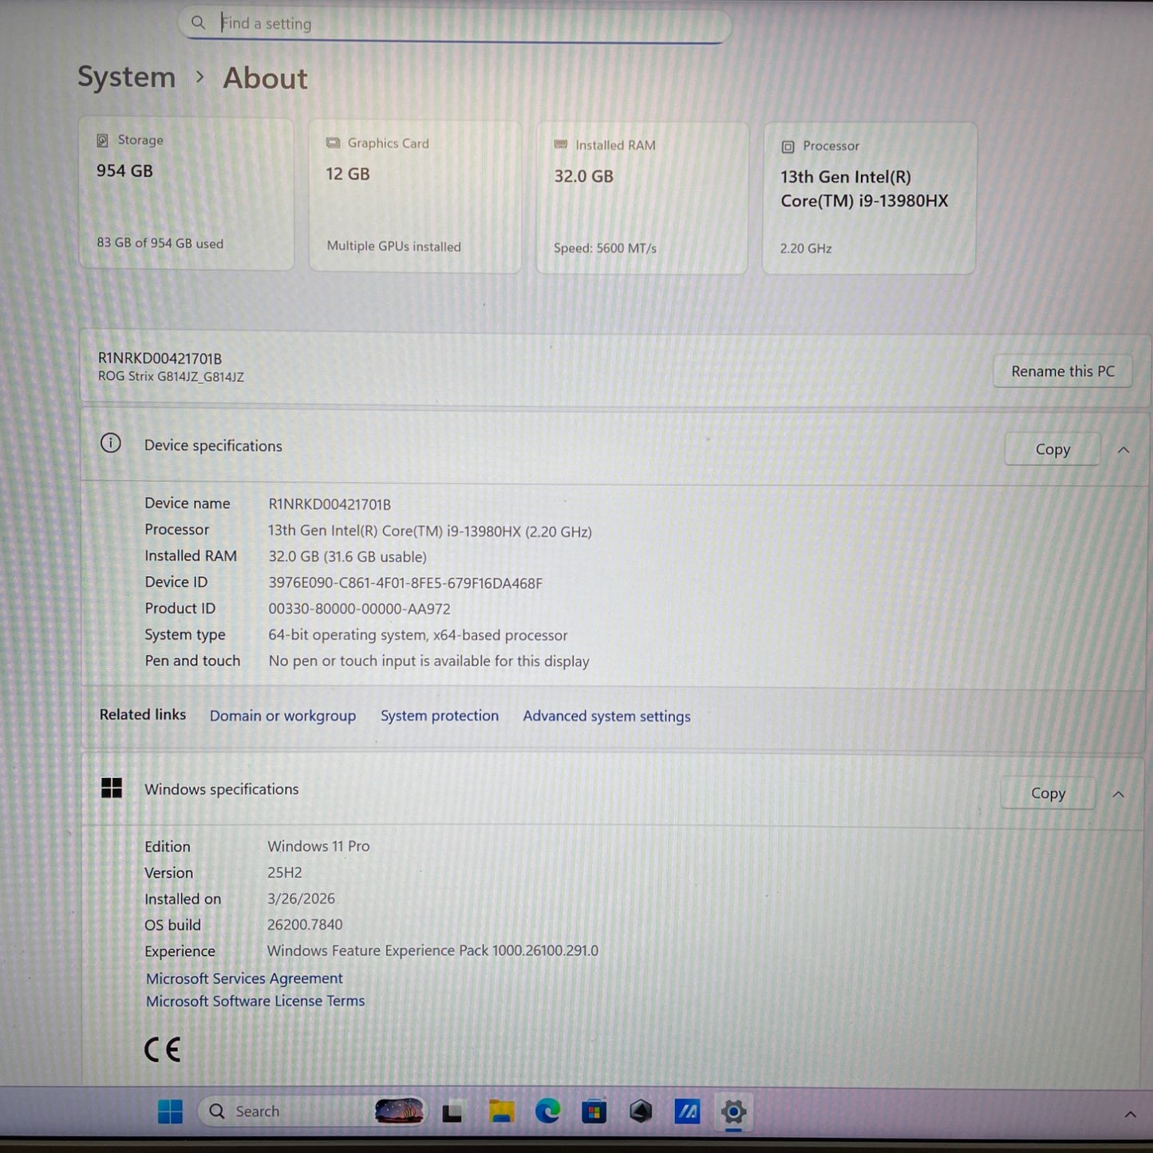This screenshot has width=1153, height=1153.
Task: Open Microsoft Software License Terms
Action: tap(255, 1001)
